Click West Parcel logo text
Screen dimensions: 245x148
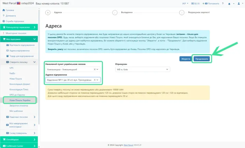click(9, 3)
